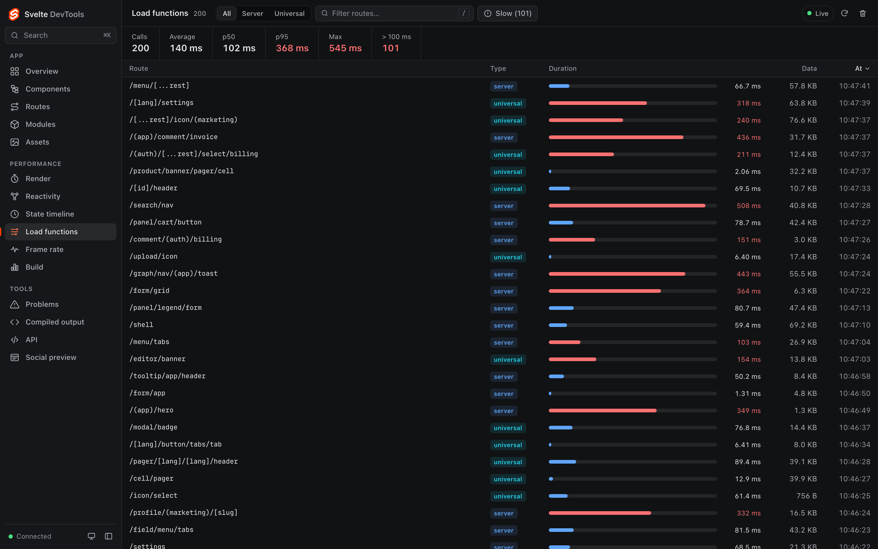The height and width of the screenshot is (549, 878).
Task: Click the refresh icon in the header
Action: [x=844, y=13]
